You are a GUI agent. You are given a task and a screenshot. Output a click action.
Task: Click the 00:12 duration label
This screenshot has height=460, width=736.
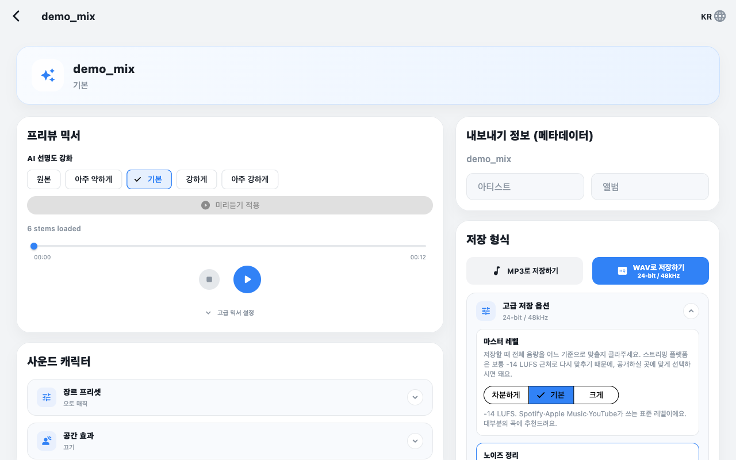click(x=418, y=258)
